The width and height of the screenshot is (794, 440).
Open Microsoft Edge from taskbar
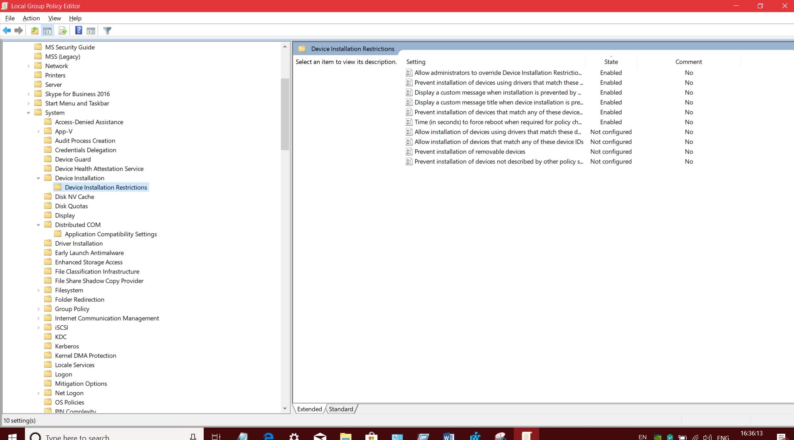(x=269, y=436)
